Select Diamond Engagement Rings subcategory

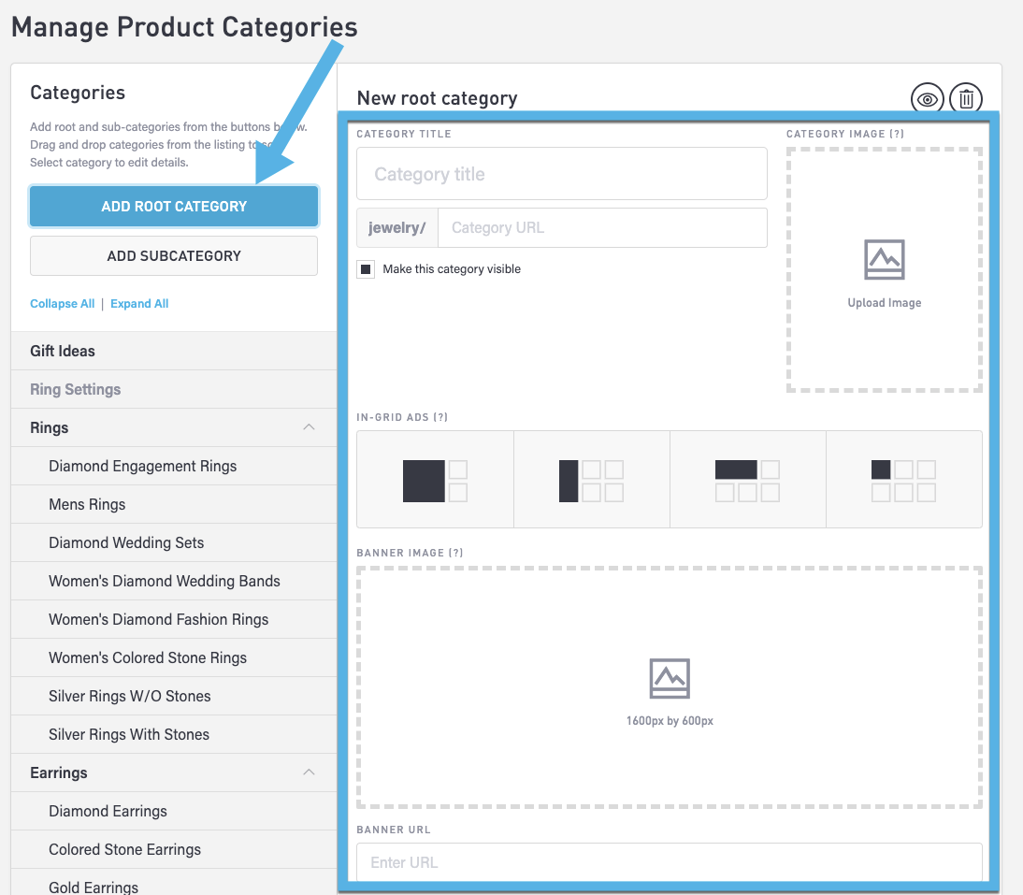pos(142,467)
